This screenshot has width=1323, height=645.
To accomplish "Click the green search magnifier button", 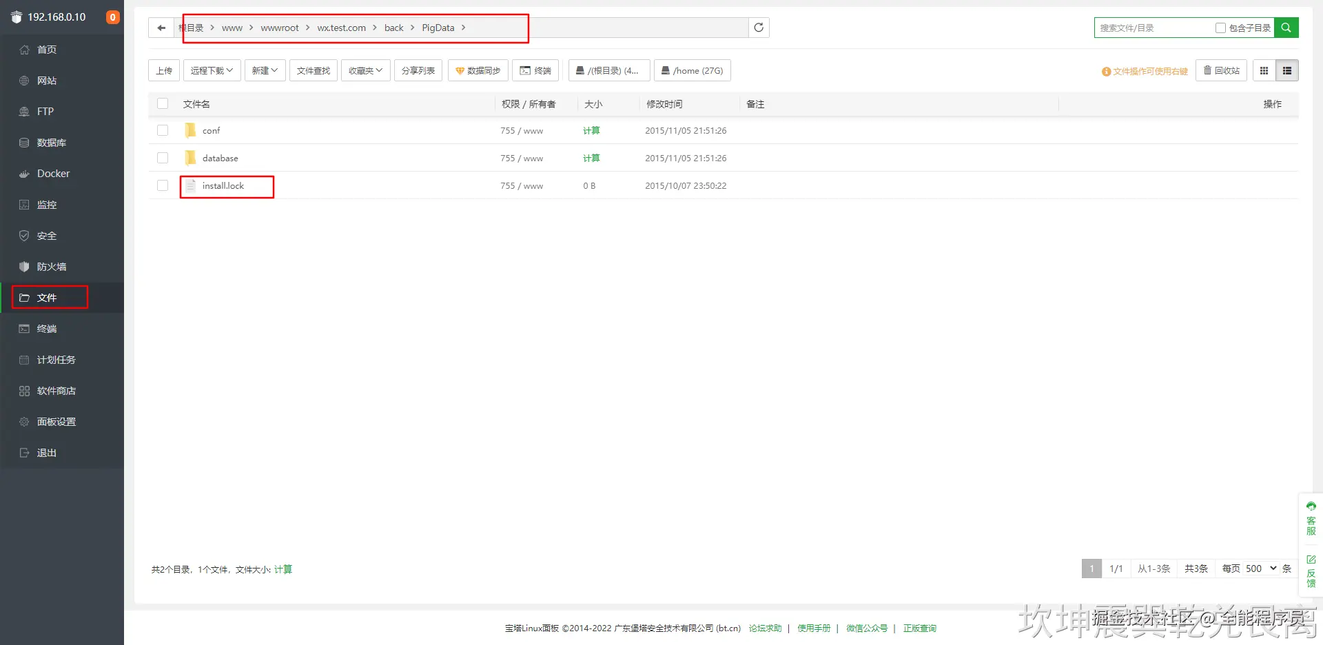I will (1286, 28).
